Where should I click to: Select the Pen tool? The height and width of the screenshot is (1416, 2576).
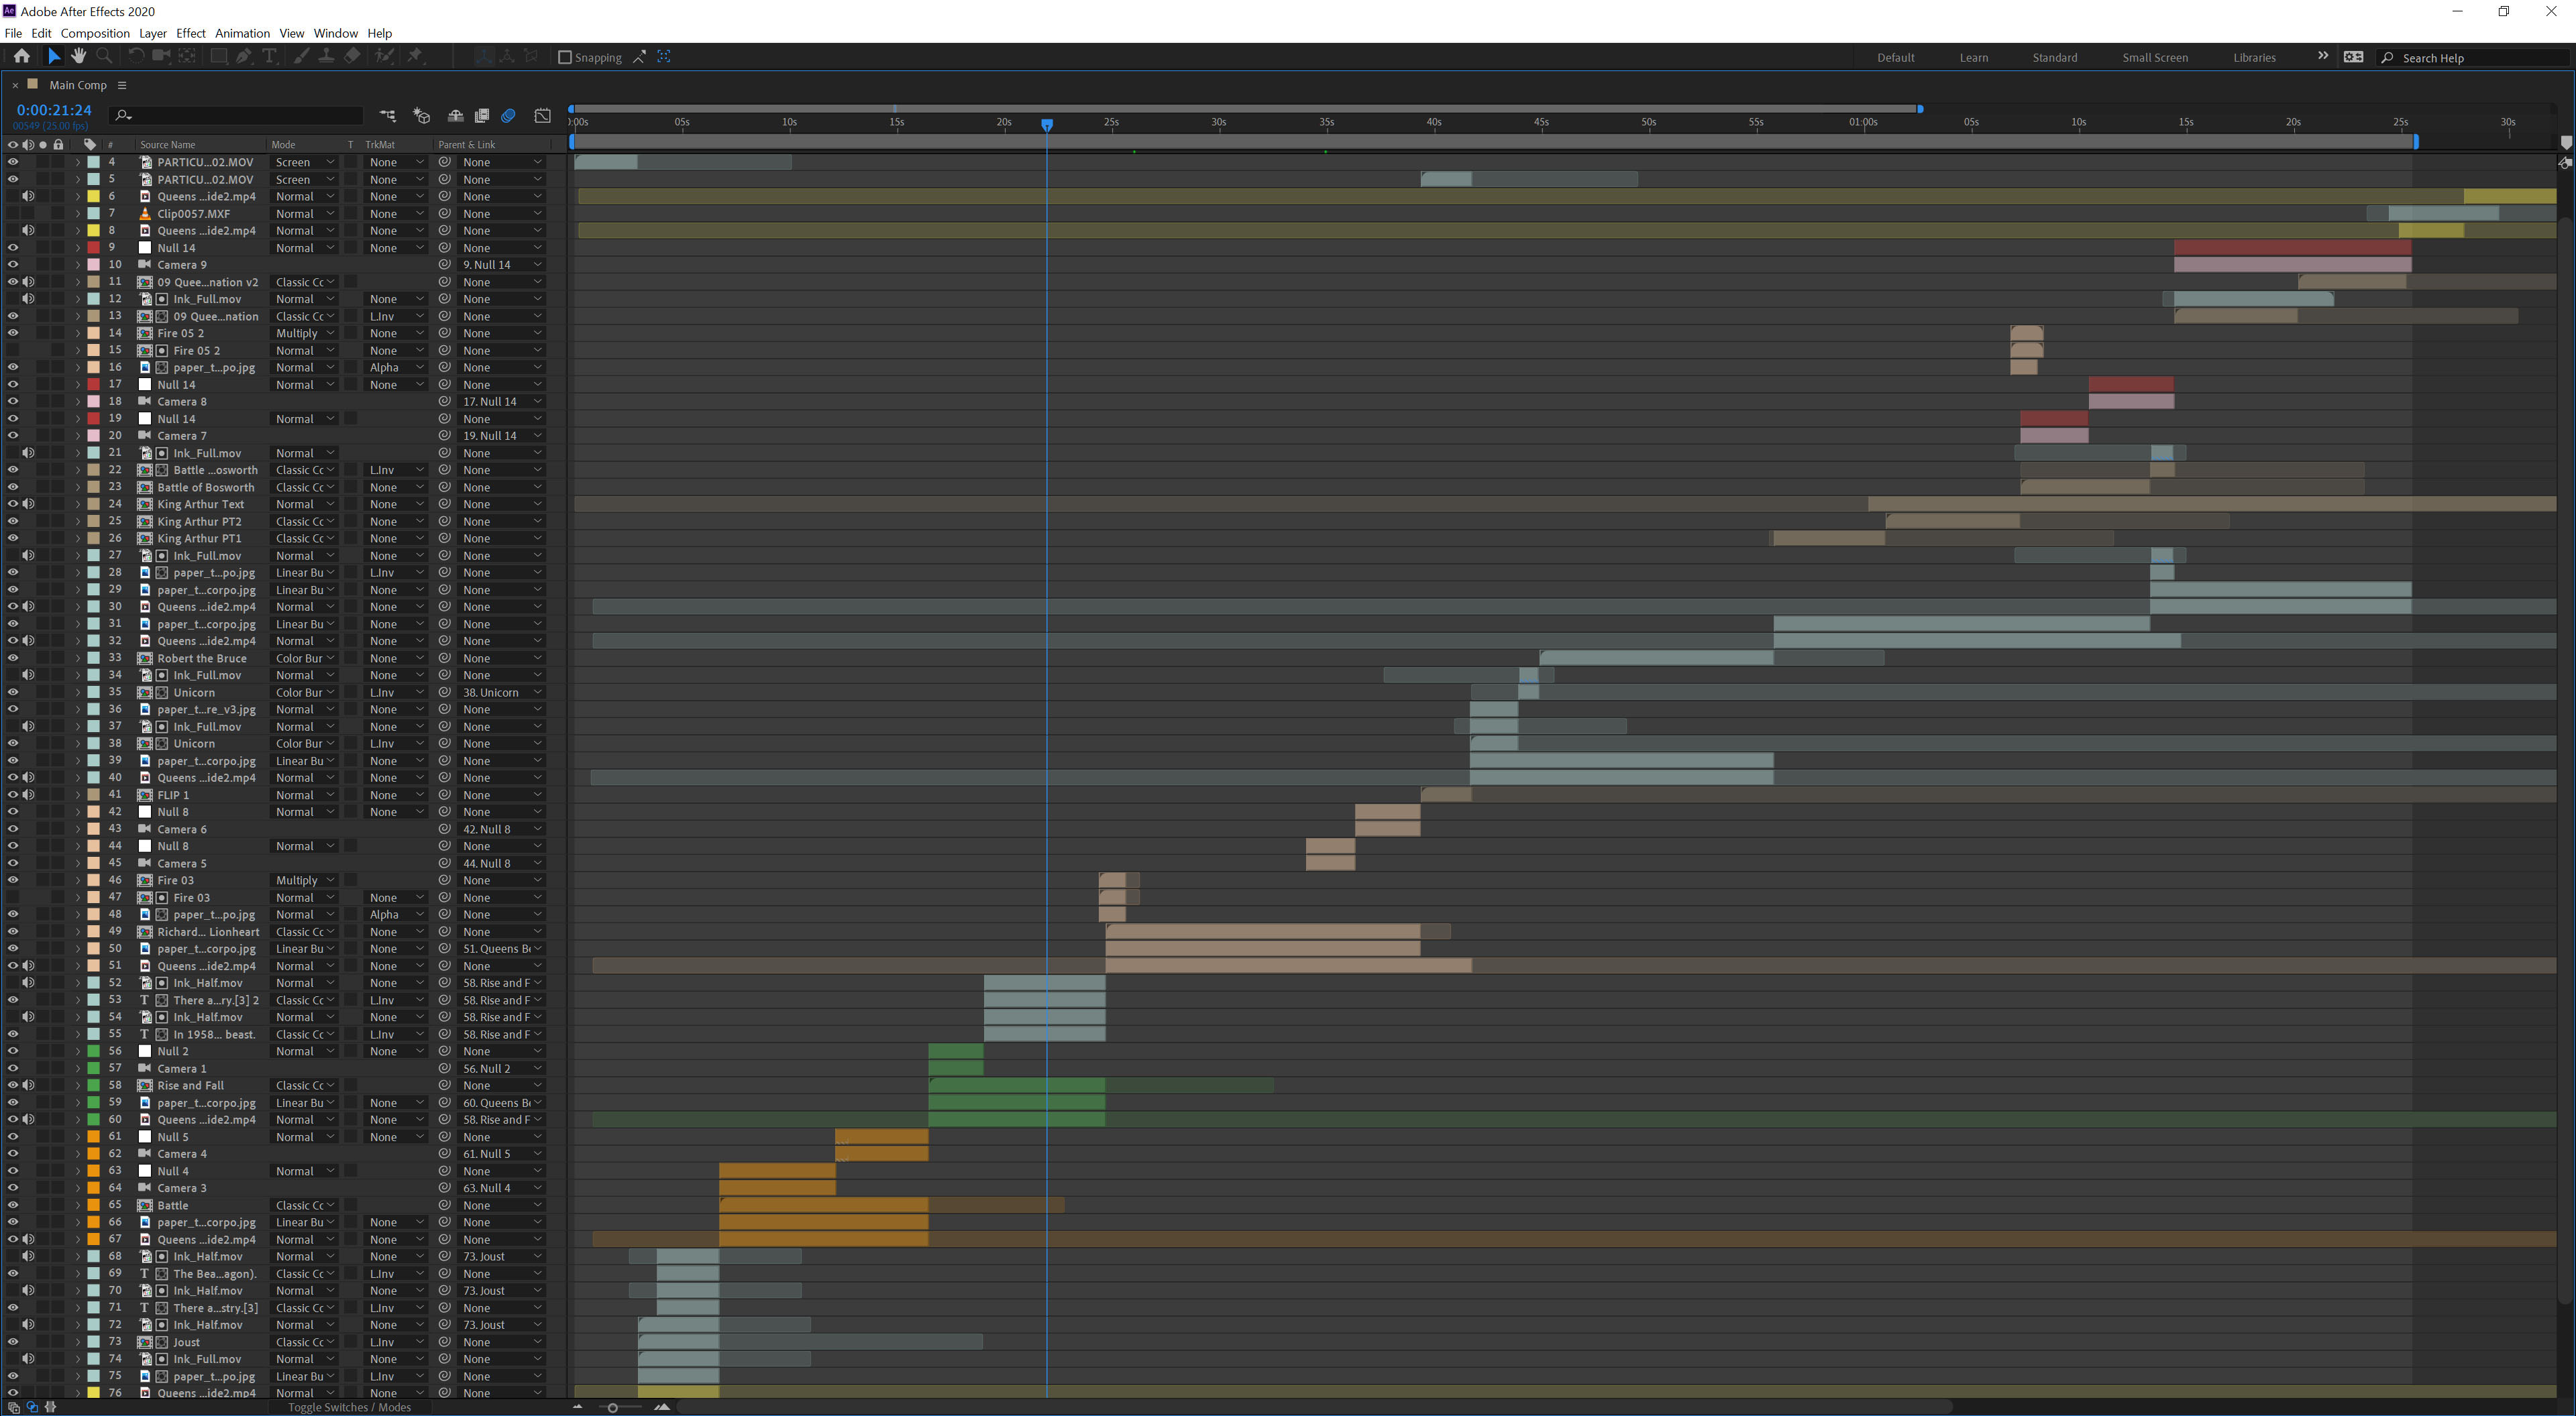(x=244, y=57)
